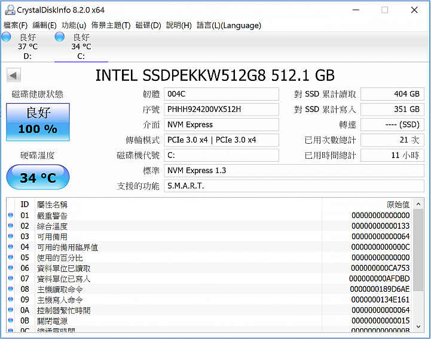
Task: Click raw value 00000000000133
Action: coord(380,226)
